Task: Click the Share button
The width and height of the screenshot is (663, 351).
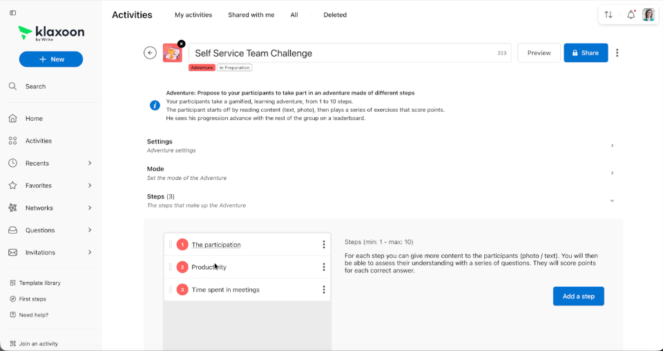Action: tap(586, 53)
